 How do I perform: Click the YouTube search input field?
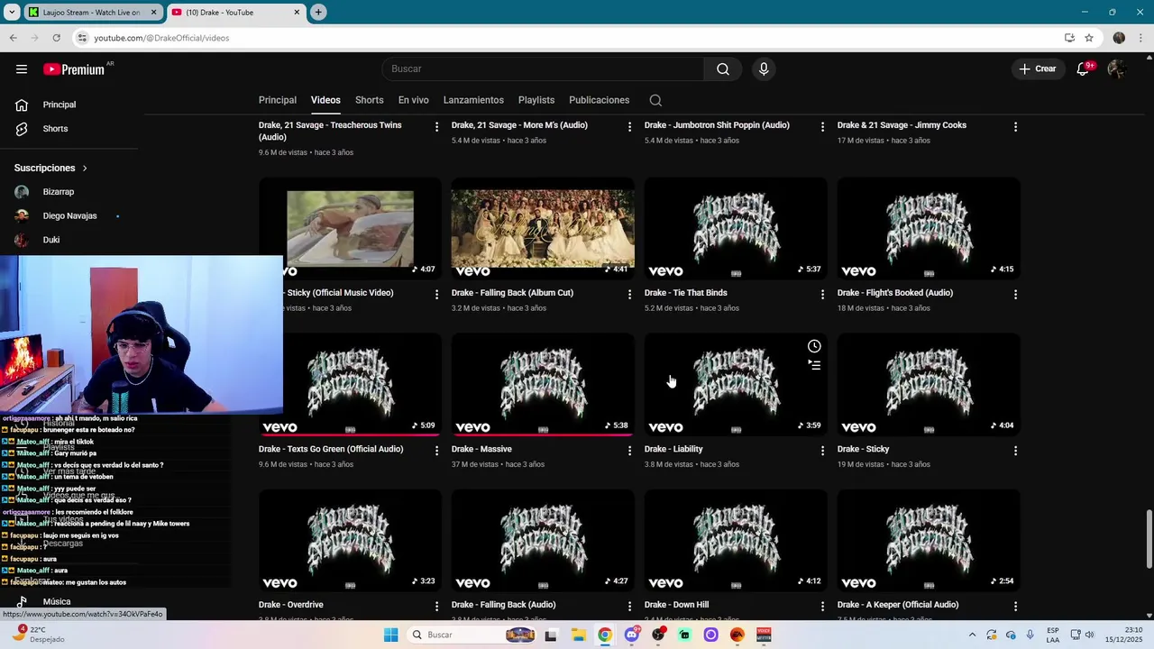pyautogui.click(x=543, y=69)
